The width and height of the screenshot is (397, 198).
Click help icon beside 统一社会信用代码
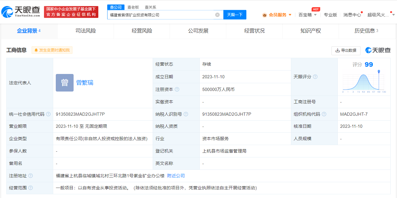48,114
